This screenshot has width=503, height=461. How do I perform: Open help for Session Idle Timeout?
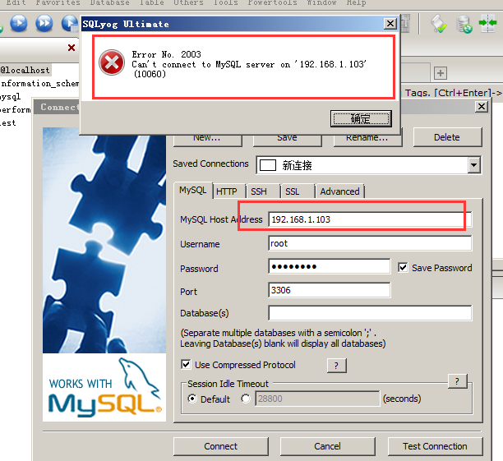(458, 381)
